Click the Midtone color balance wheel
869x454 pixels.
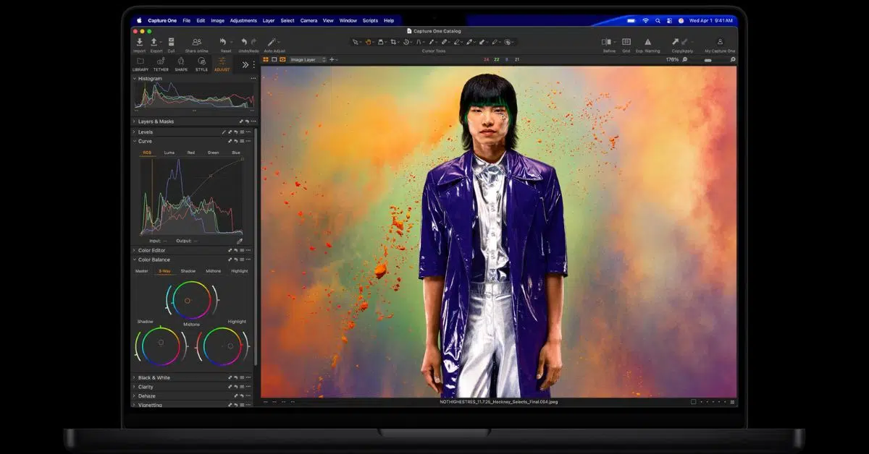coord(188,300)
